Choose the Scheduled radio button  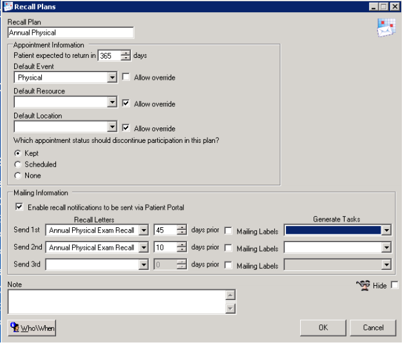click(x=17, y=164)
